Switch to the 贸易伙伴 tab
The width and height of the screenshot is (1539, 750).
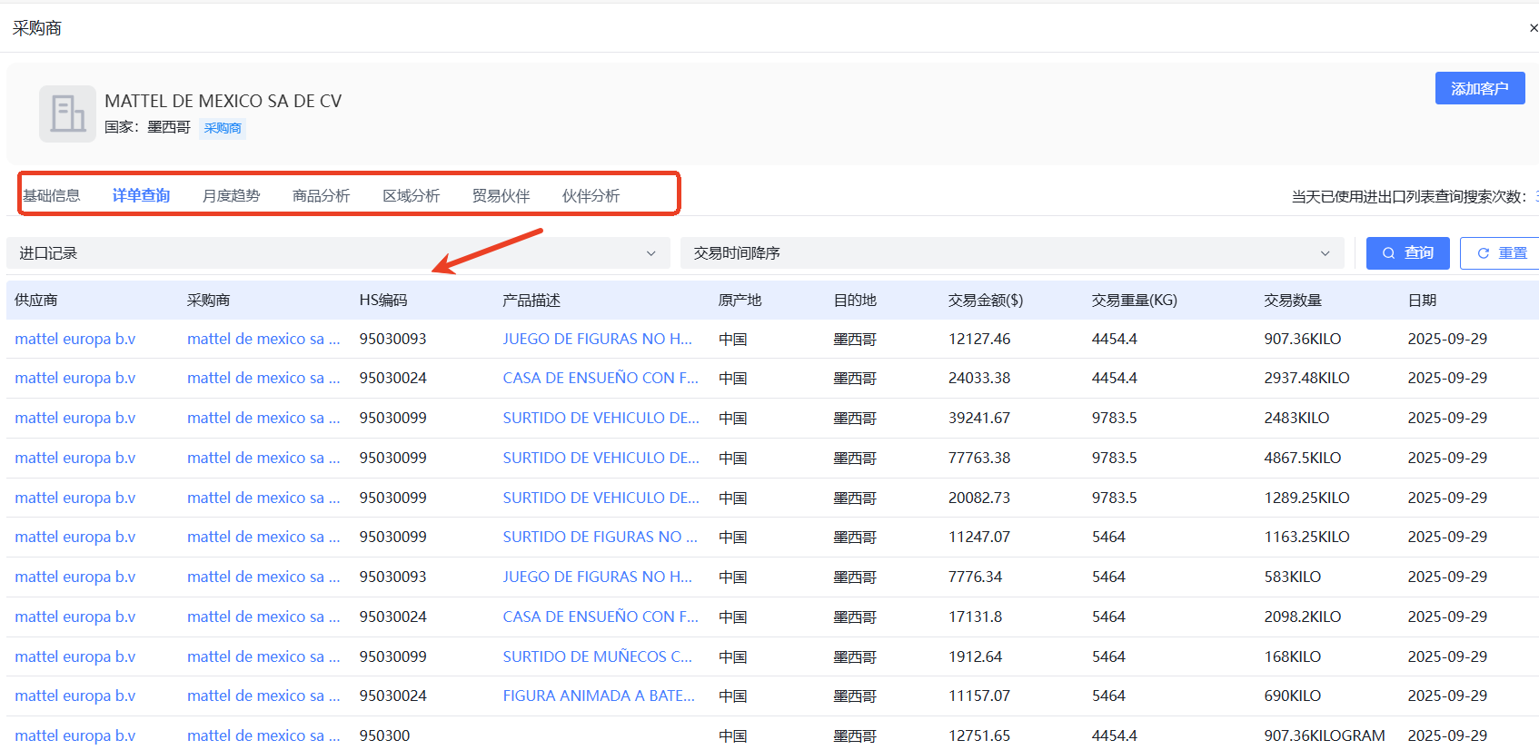[501, 195]
